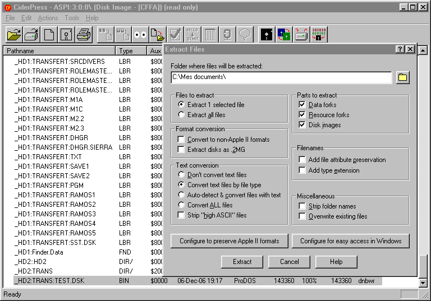Enable Add file attribute preservation
Viewport: 431px width, 301px height.
tap(342, 160)
